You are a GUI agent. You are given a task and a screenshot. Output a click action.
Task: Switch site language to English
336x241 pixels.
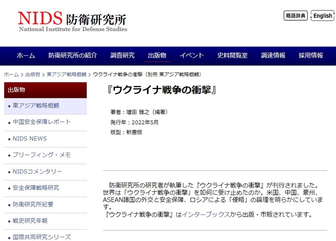322,16
